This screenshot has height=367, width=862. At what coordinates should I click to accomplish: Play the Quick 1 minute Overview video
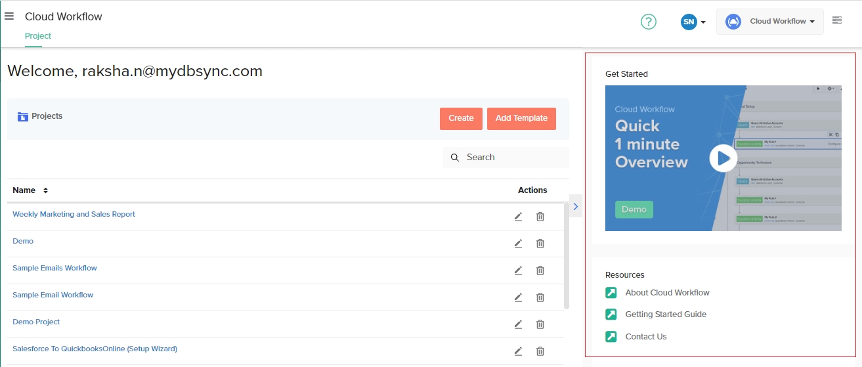[x=723, y=158]
